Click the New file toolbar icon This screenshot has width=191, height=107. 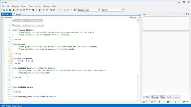(4, 10)
